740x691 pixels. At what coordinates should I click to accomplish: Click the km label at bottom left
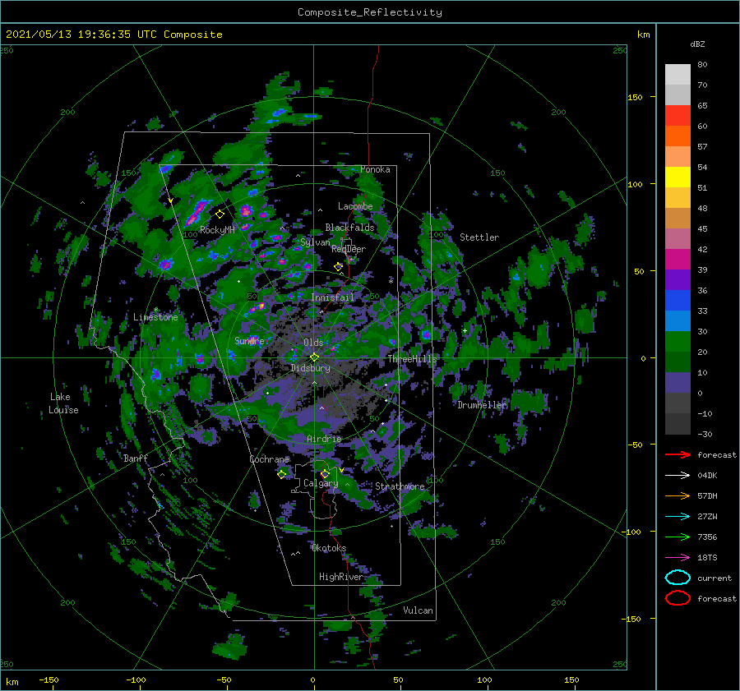[12, 682]
